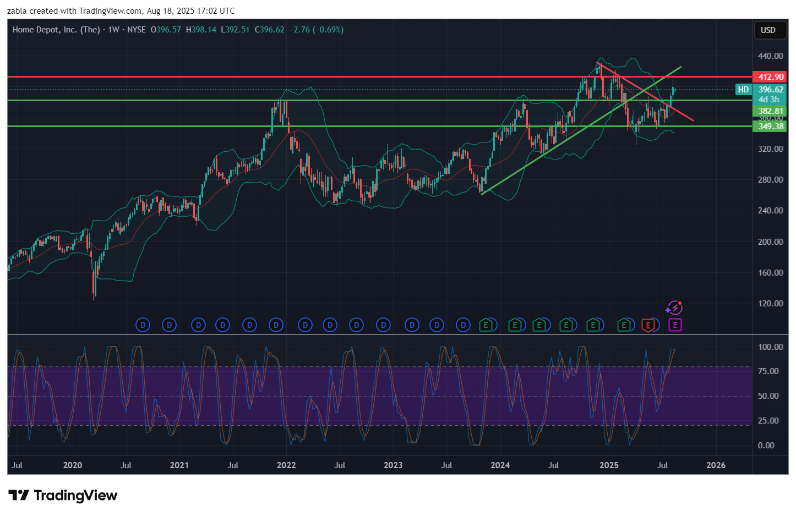Click the 0.00 oscillator axis label

coord(766,446)
